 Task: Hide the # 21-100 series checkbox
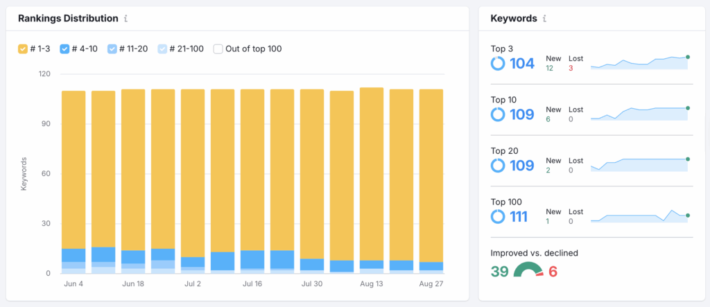click(x=162, y=49)
